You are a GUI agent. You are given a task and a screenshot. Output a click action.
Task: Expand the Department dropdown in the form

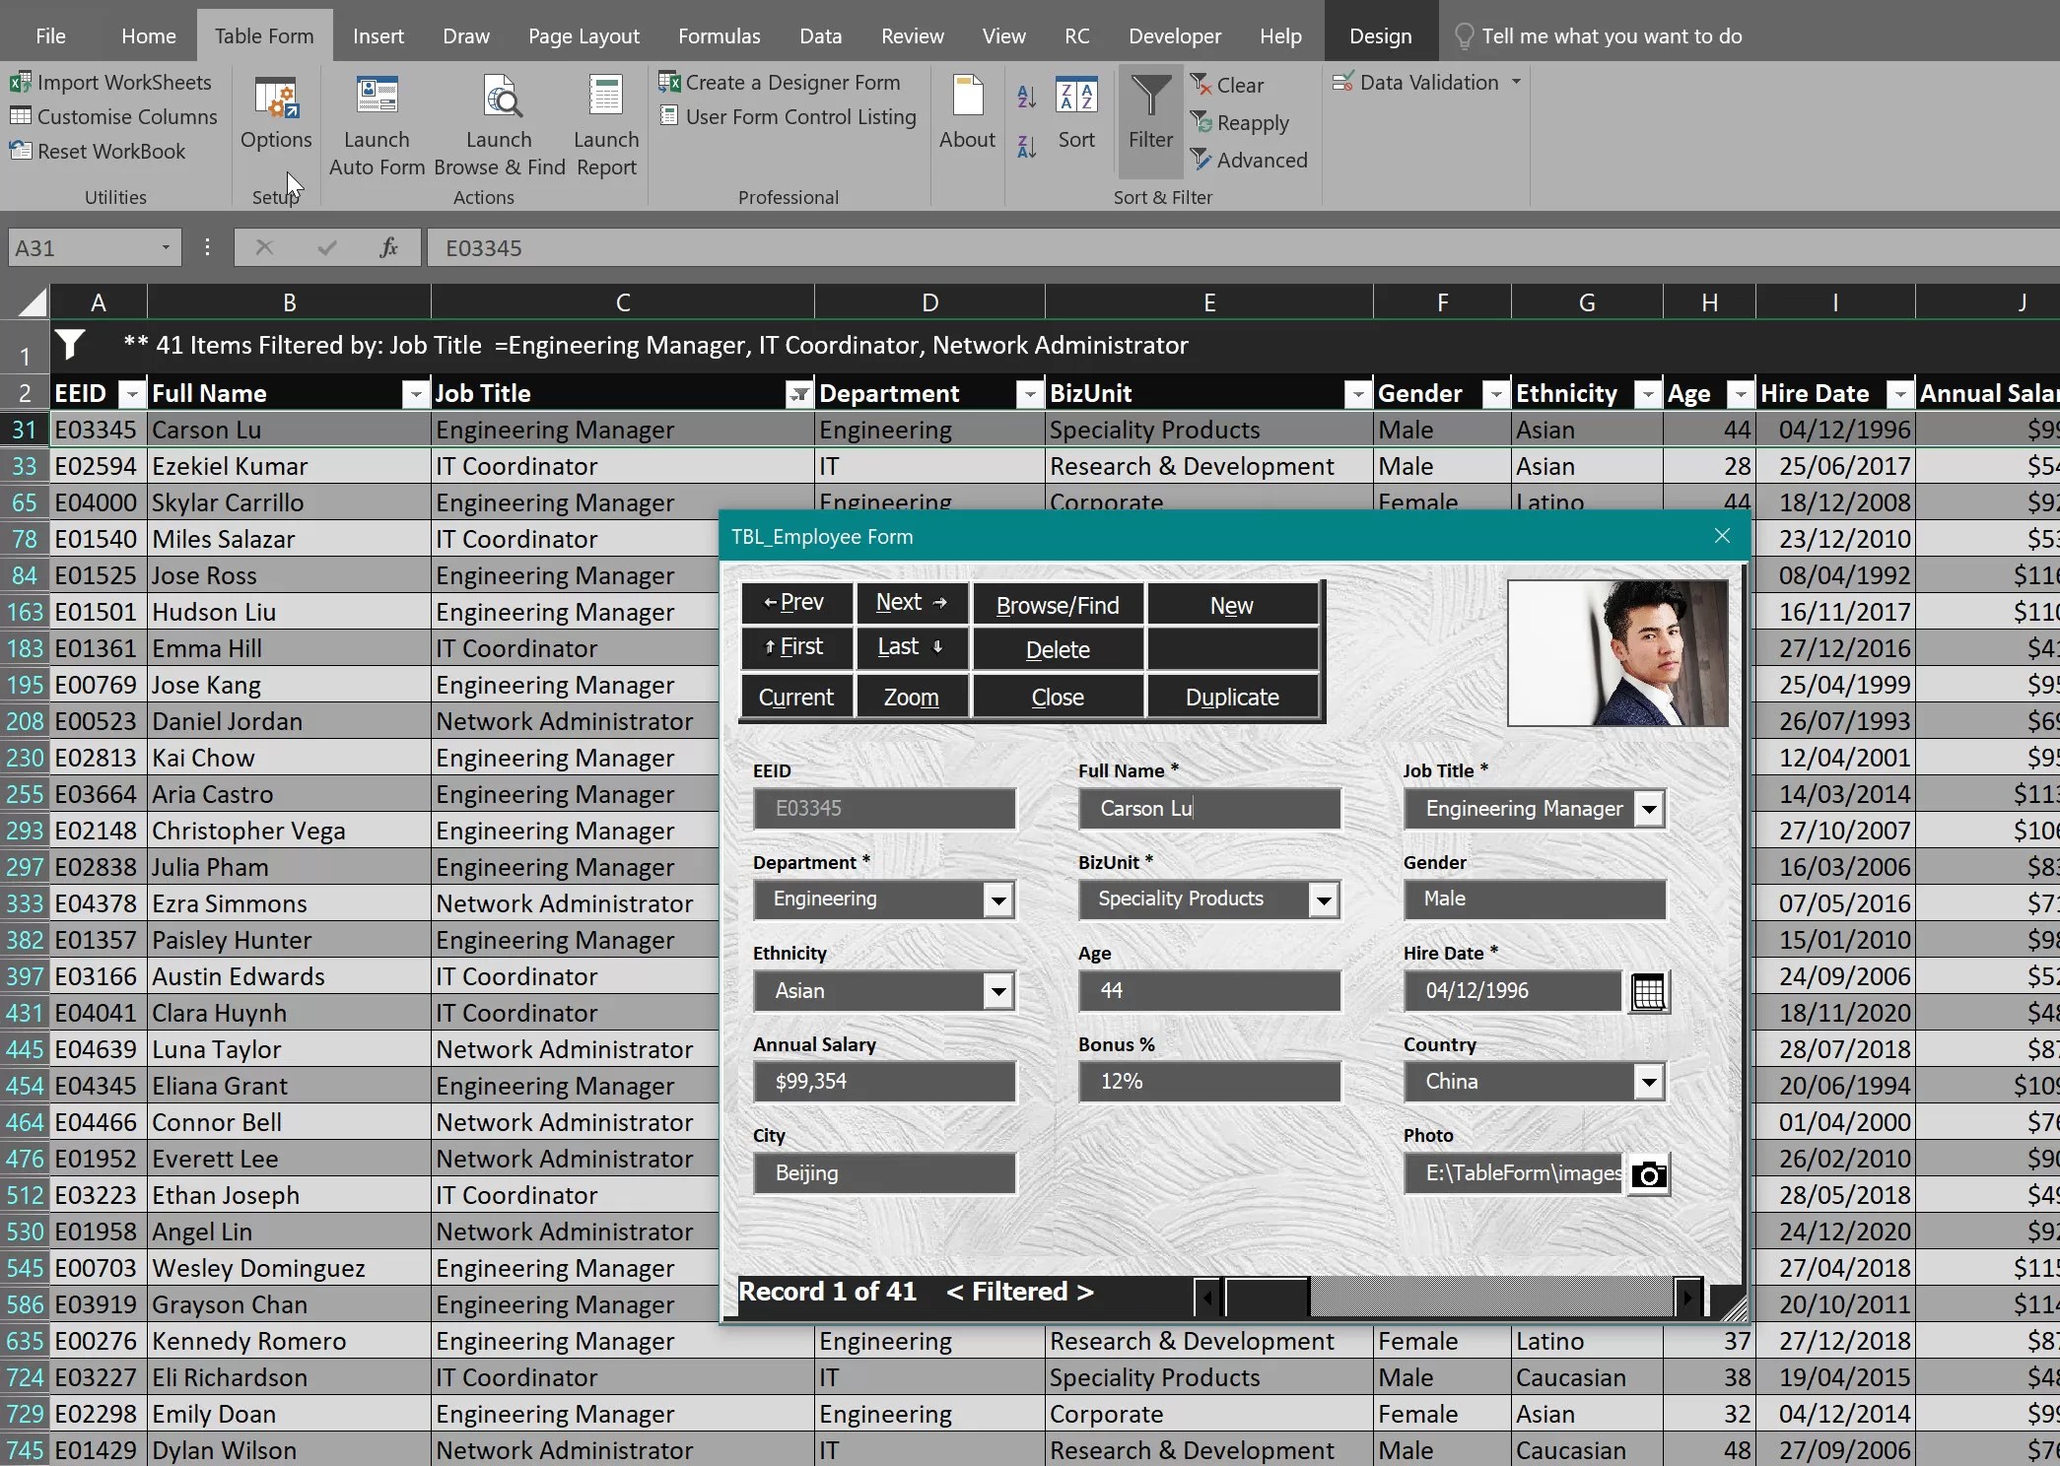(x=998, y=900)
